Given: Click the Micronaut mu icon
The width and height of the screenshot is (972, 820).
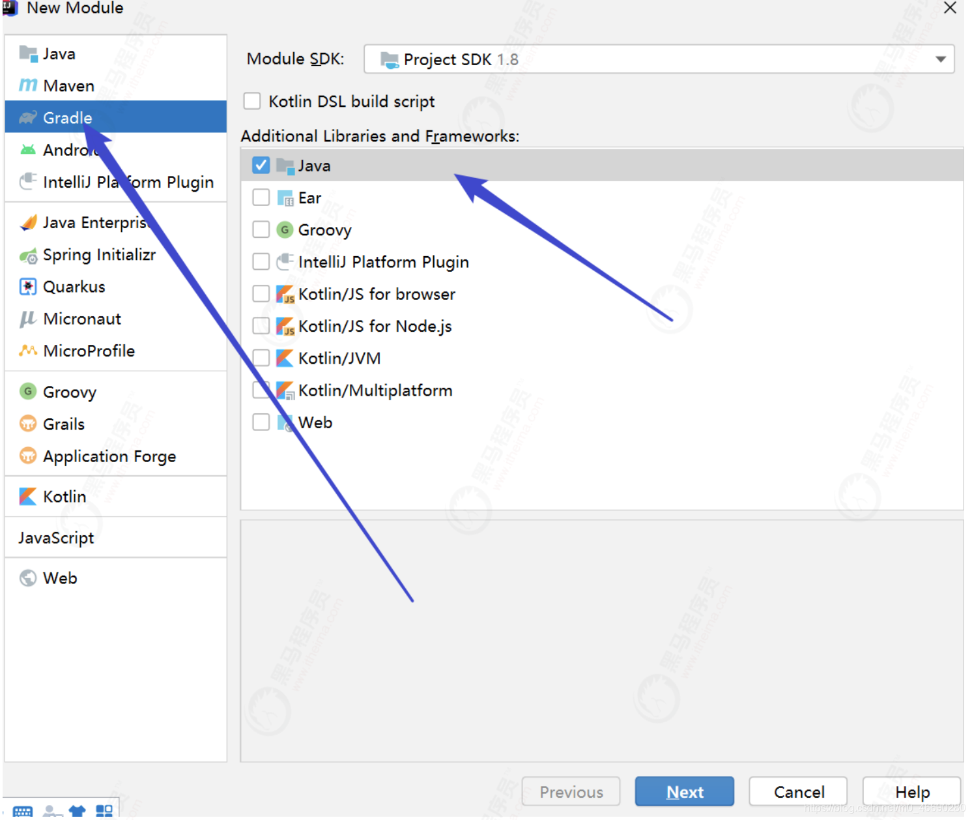Looking at the screenshot, I should point(27,319).
